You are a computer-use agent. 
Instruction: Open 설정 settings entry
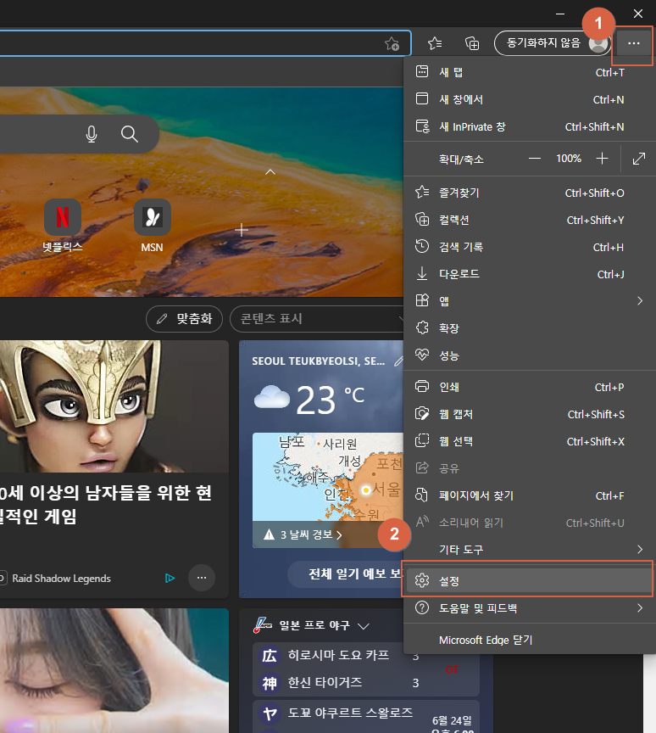click(529, 580)
